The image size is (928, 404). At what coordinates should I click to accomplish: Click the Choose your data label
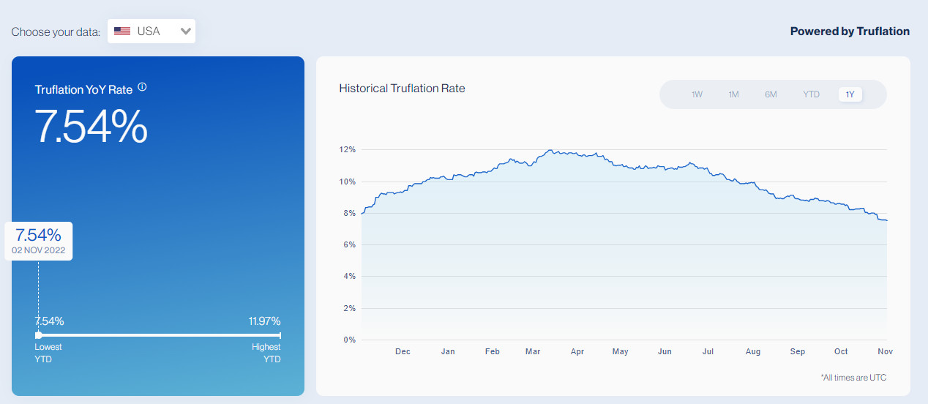click(56, 32)
